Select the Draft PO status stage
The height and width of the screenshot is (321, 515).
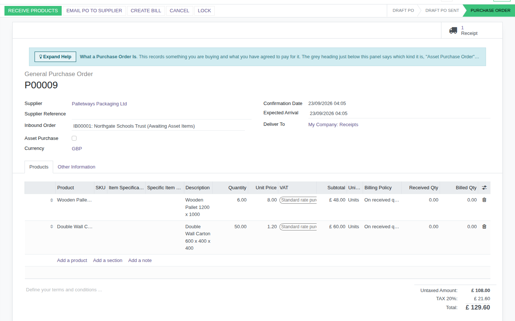pos(403,10)
